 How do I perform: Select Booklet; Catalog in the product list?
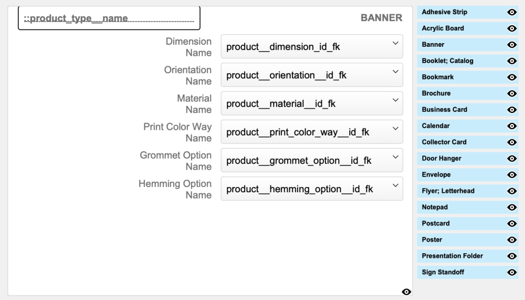click(447, 61)
